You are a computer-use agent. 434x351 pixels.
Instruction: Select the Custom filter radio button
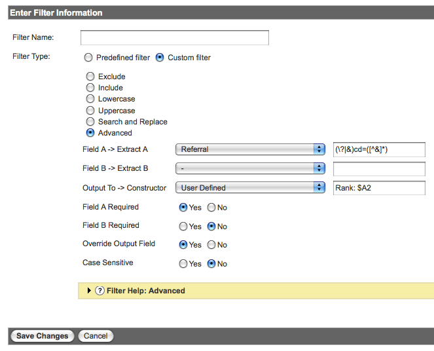pyautogui.click(x=160, y=58)
